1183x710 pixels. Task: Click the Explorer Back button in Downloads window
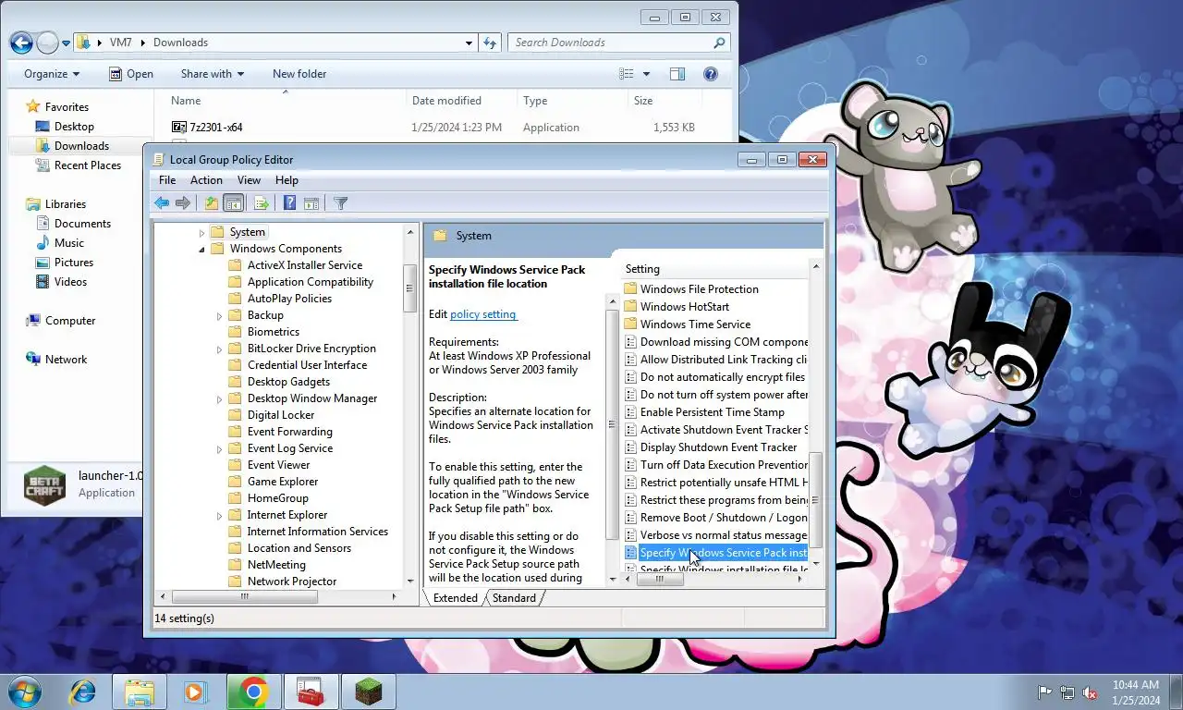[x=22, y=43]
